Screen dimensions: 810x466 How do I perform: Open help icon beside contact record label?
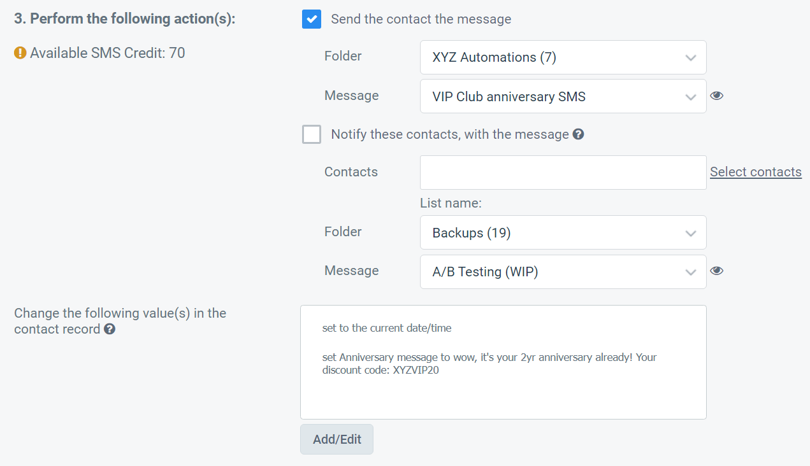coord(110,329)
